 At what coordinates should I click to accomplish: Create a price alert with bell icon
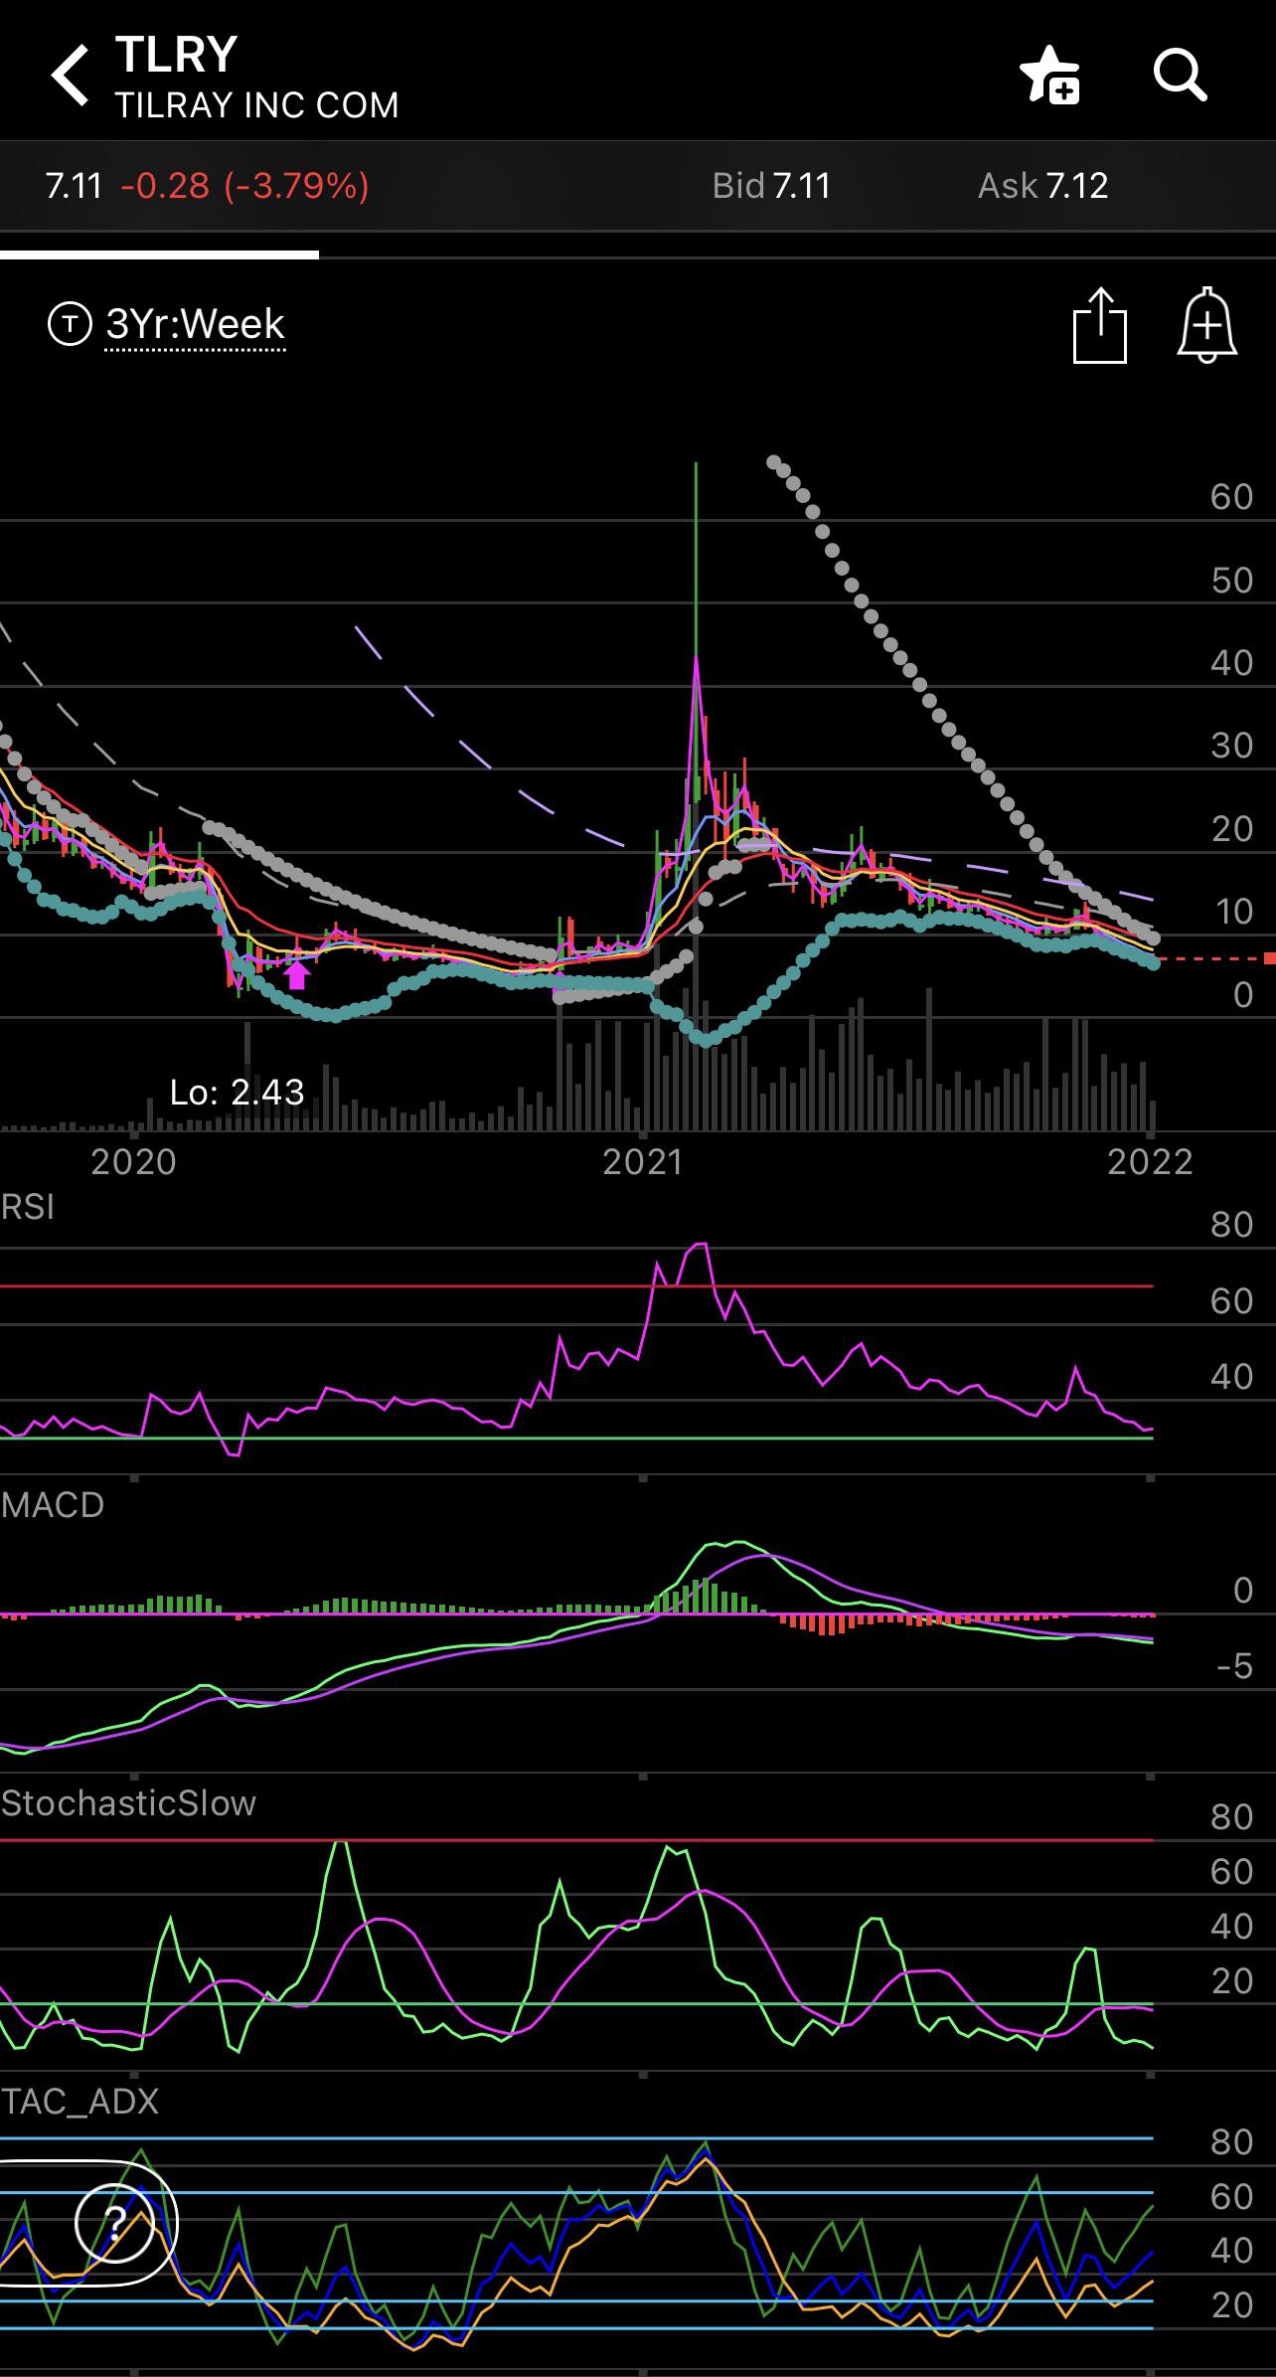(1206, 324)
